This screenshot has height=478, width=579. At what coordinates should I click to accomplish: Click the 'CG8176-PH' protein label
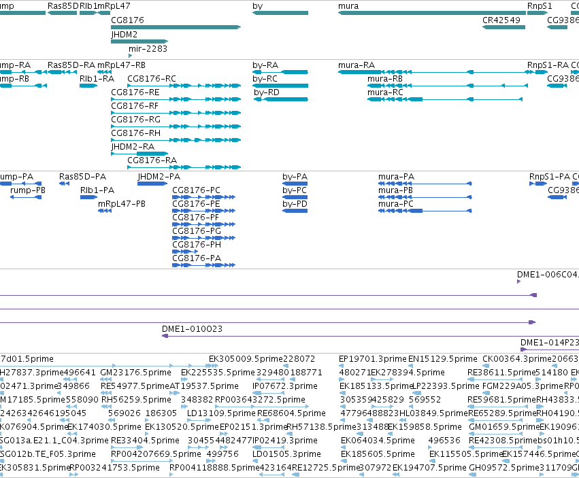click(x=197, y=245)
